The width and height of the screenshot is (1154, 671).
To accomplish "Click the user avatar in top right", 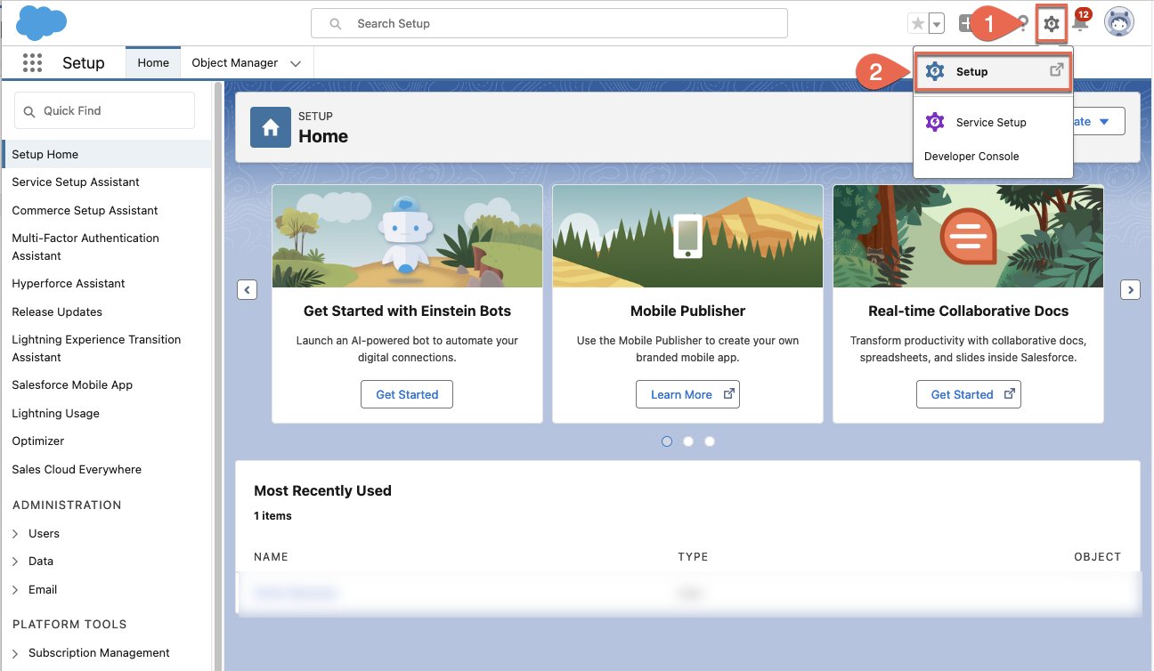I will pos(1118,21).
